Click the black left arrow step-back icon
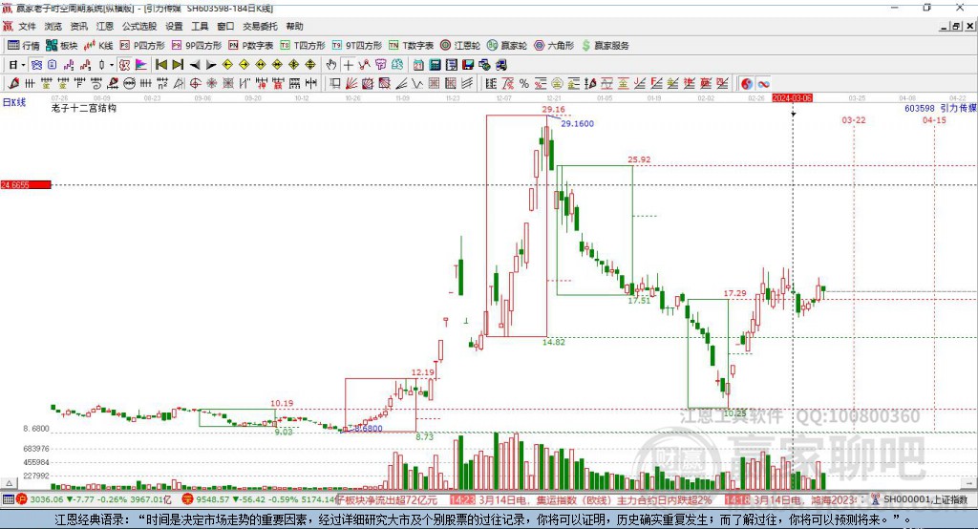 coord(195,65)
